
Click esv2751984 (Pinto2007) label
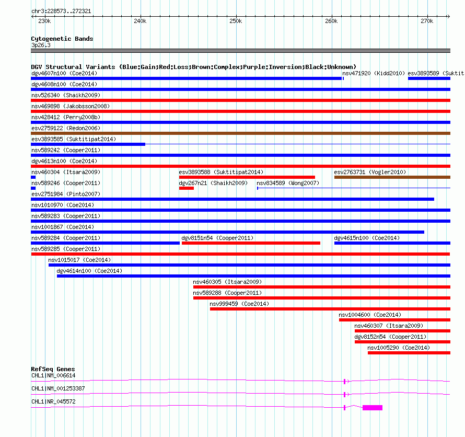(66, 194)
